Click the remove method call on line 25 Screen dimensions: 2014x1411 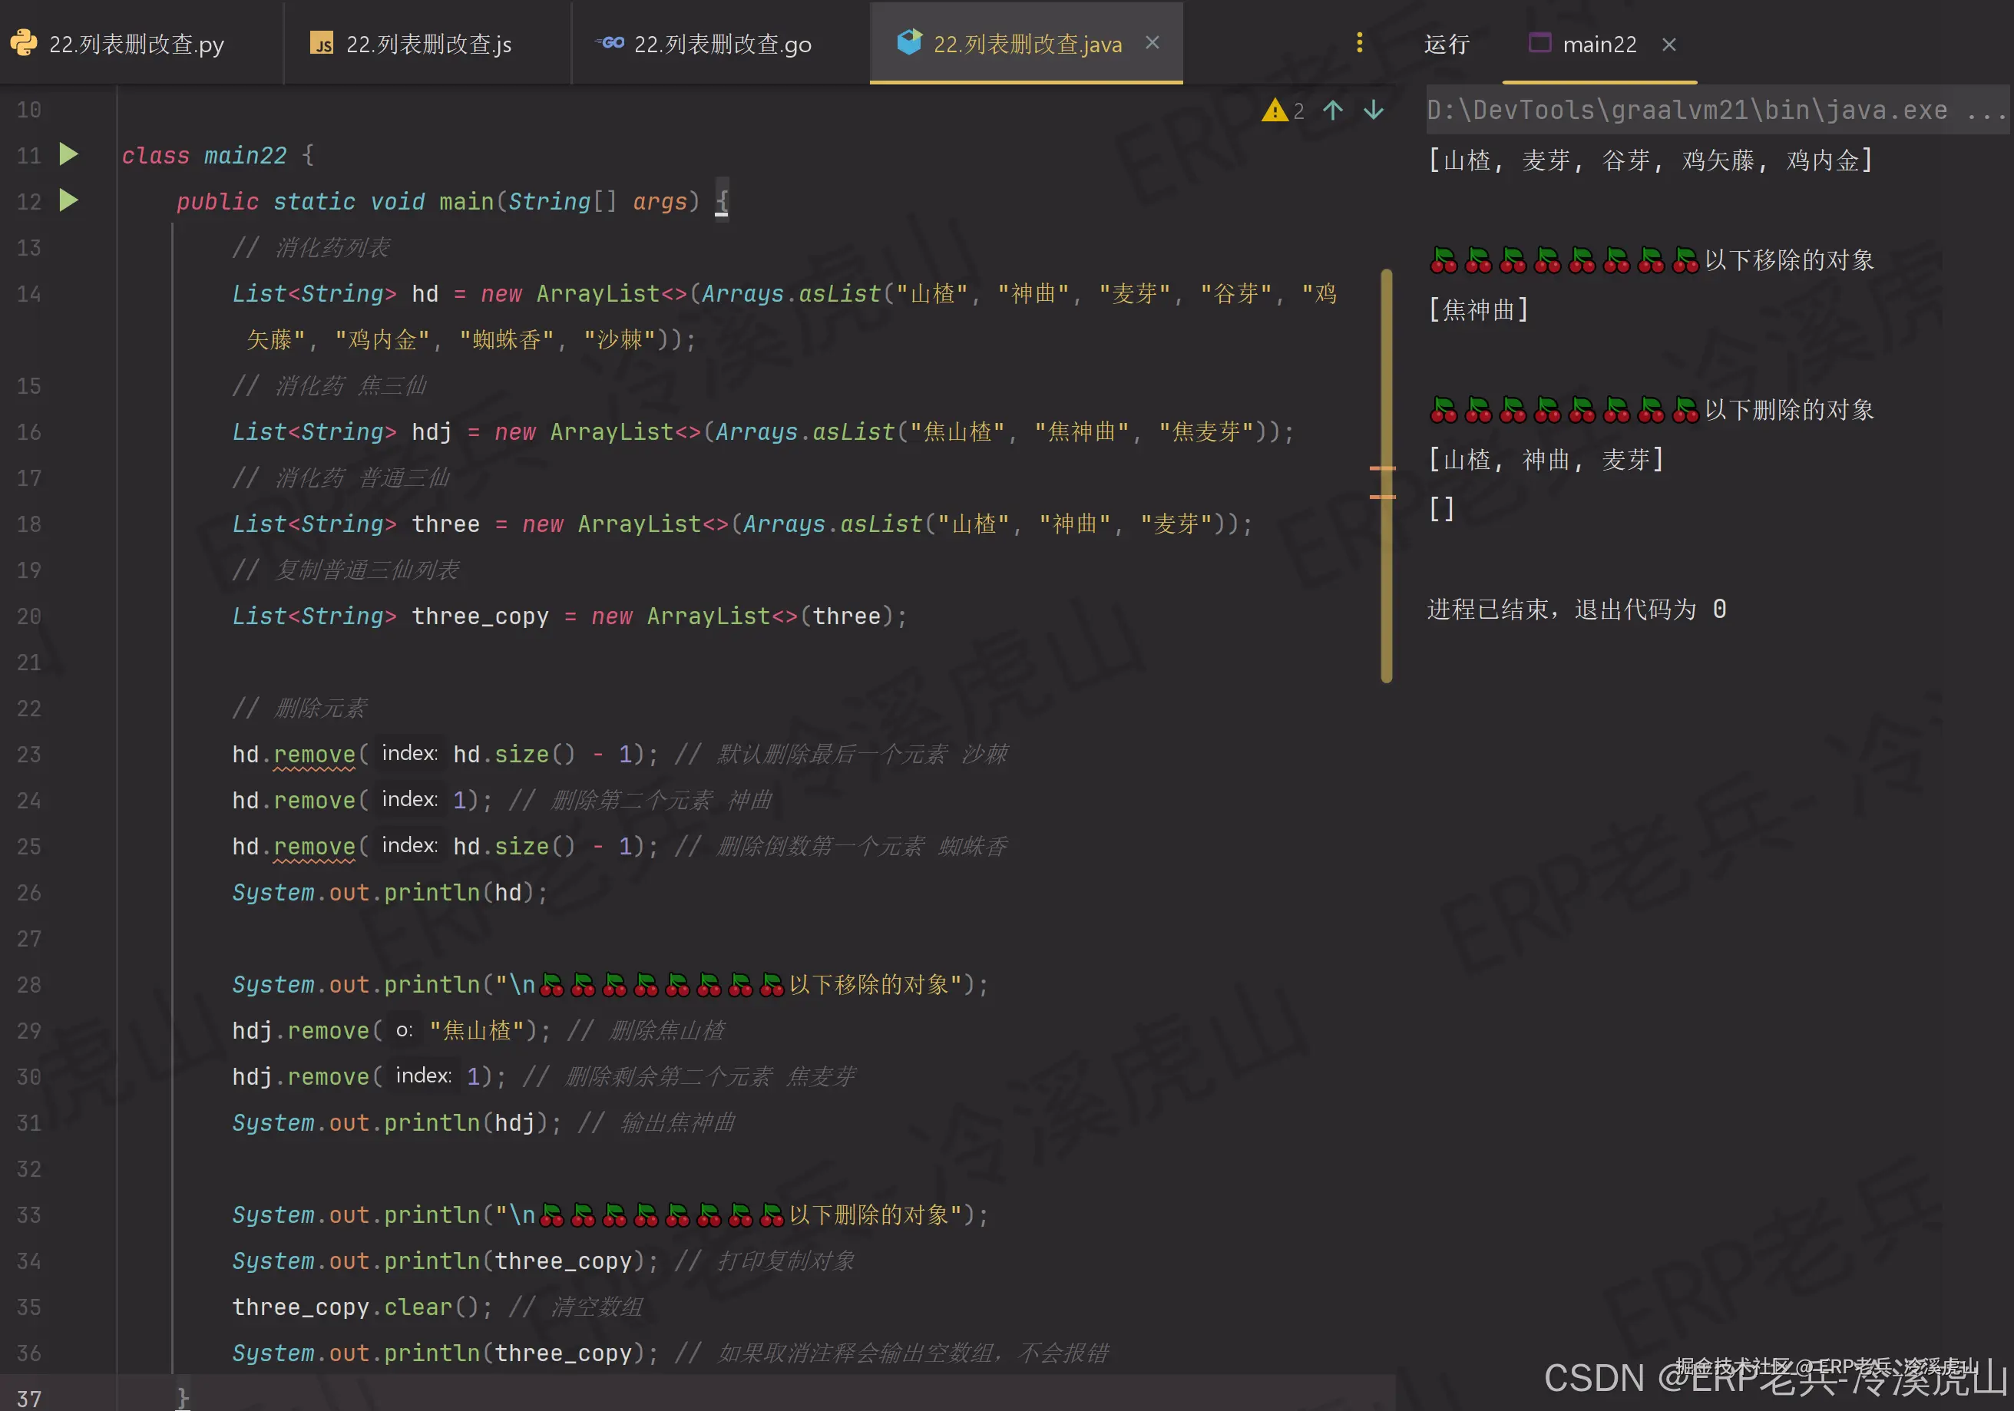314,846
